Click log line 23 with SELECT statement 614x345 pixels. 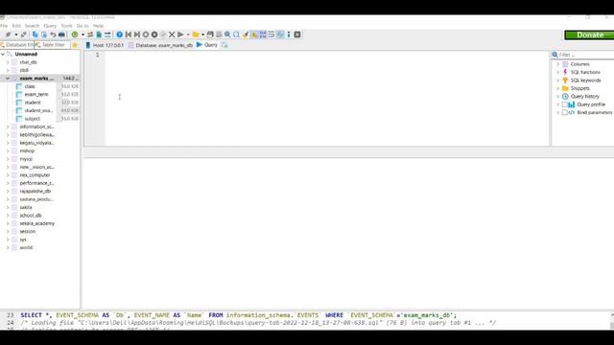(x=238, y=315)
